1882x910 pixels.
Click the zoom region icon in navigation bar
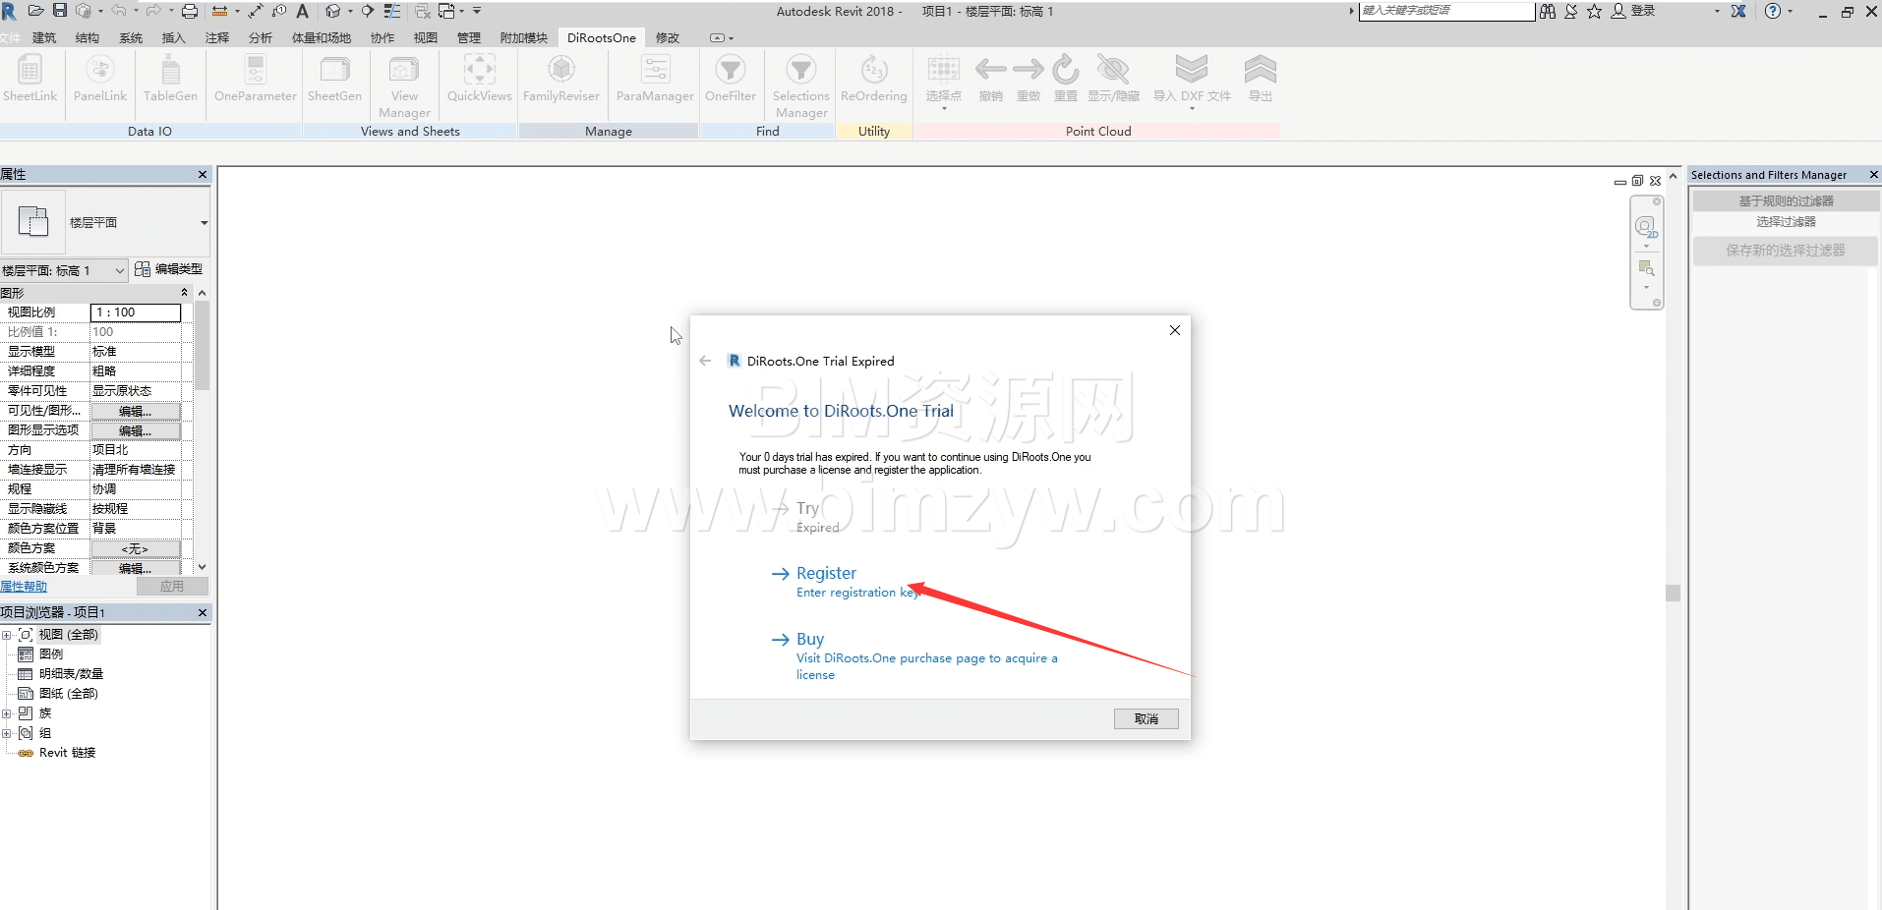(x=1646, y=268)
